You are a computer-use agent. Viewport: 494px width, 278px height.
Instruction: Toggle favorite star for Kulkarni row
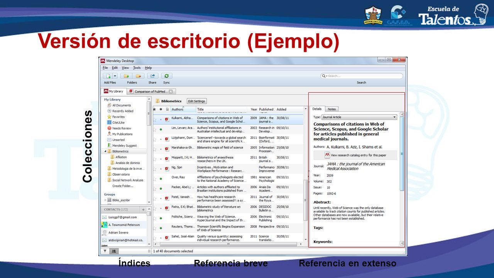click(x=155, y=120)
